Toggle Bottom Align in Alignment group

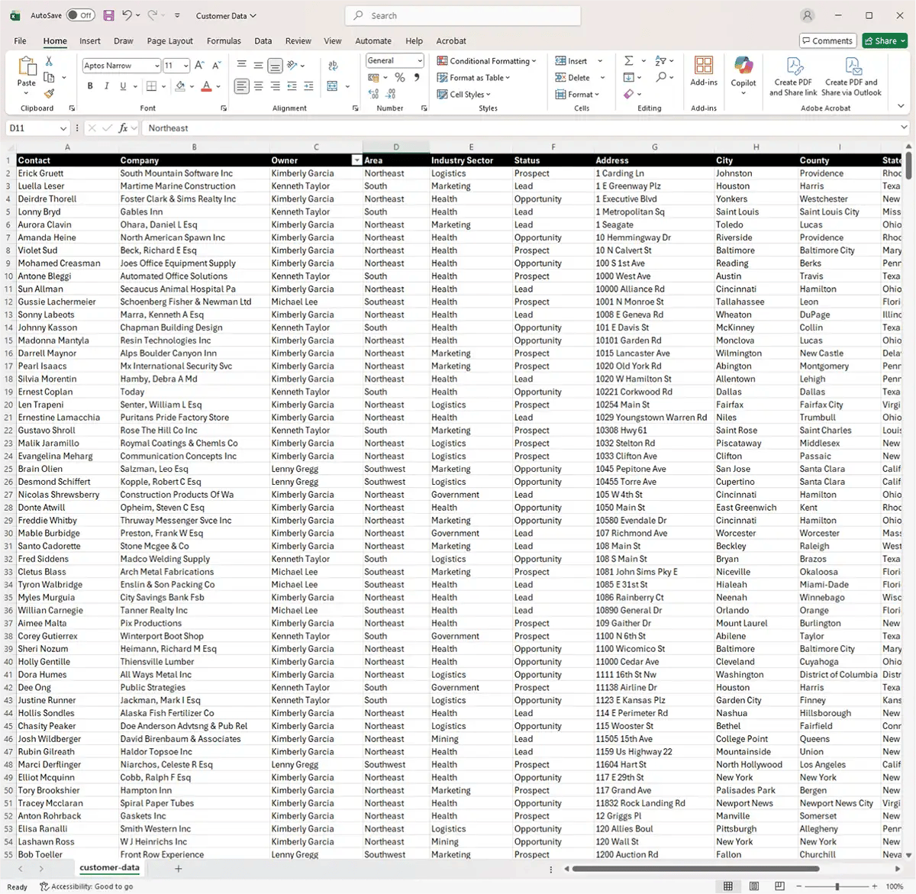point(276,66)
